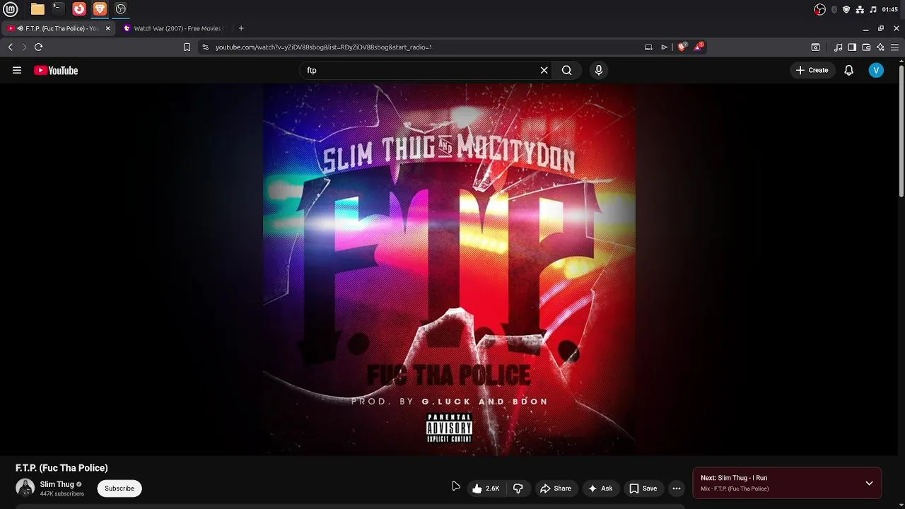Image resolution: width=905 pixels, height=509 pixels.
Task: Go to the YouTube home logo
Action: tap(56, 70)
